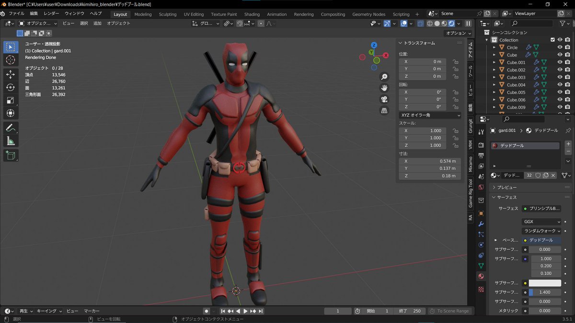Open the File menu
575x323 pixels.
[16, 14]
